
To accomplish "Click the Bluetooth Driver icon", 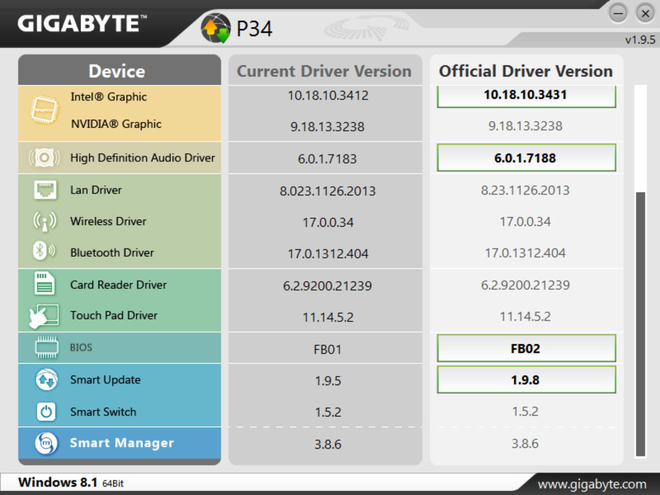I will [x=45, y=252].
